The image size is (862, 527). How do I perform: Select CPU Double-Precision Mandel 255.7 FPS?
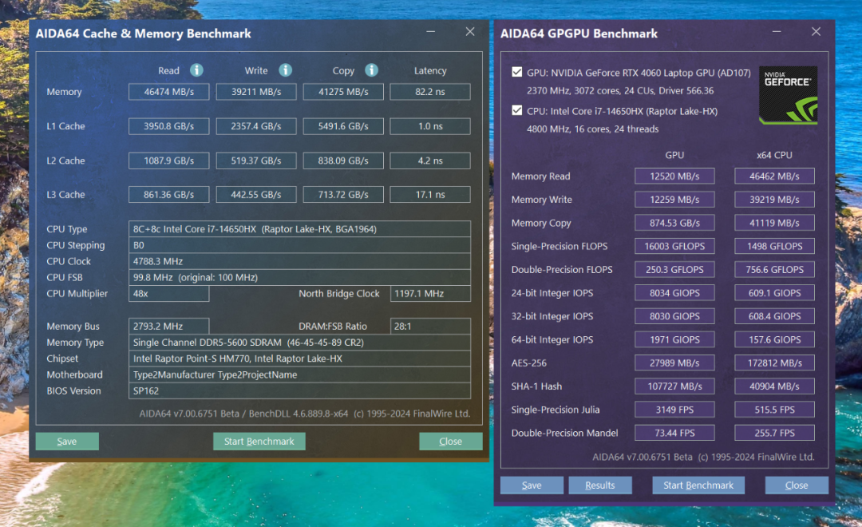774,433
